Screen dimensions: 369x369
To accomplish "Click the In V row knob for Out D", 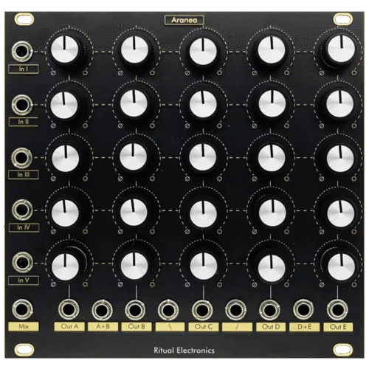I will pyautogui.click(x=272, y=268).
